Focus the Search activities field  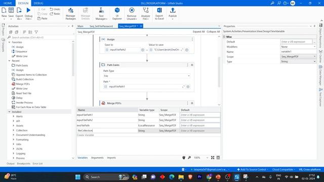point(40,37)
